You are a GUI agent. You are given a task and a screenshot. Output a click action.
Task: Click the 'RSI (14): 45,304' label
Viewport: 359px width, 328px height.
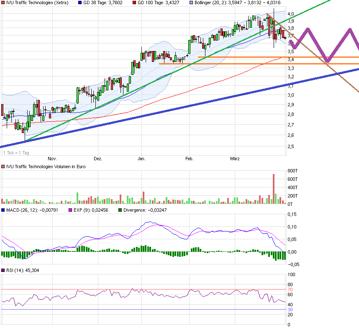23,270
